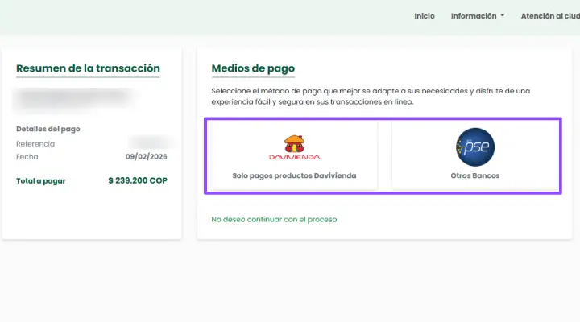Click the PSE round logo
Screen dimensions: 580x322
[x=475, y=147]
